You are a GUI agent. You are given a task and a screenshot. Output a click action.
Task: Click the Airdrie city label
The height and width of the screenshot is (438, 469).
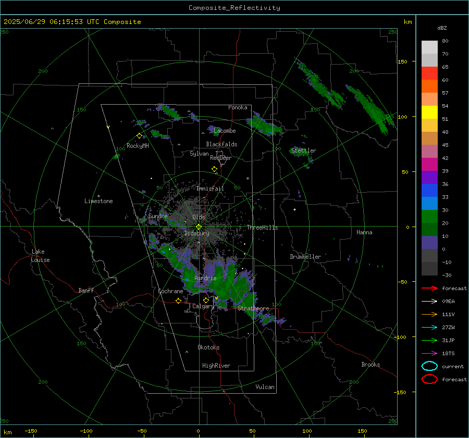pyautogui.click(x=205, y=278)
